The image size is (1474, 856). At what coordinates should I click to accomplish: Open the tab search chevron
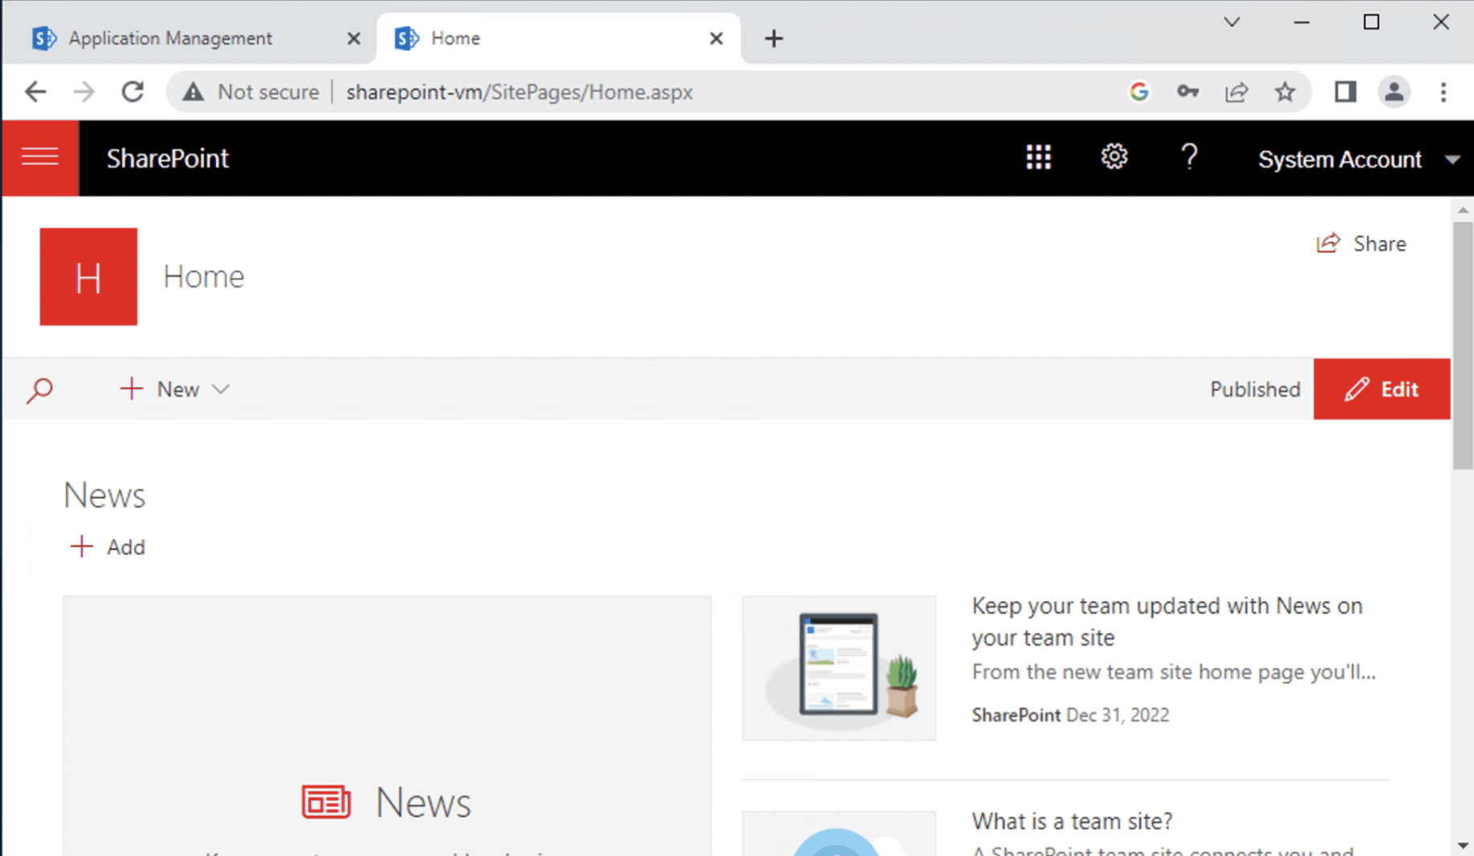click(x=1232, y=22)
